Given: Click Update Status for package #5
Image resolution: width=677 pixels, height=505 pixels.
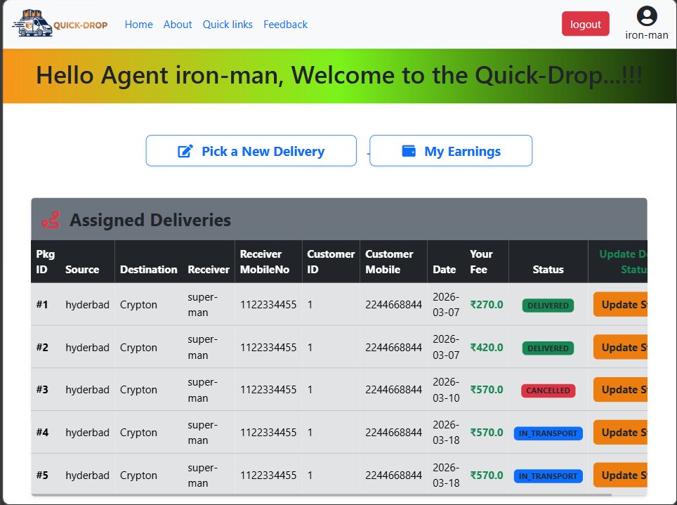Looking at the screenshot, I should click(620, 476).
